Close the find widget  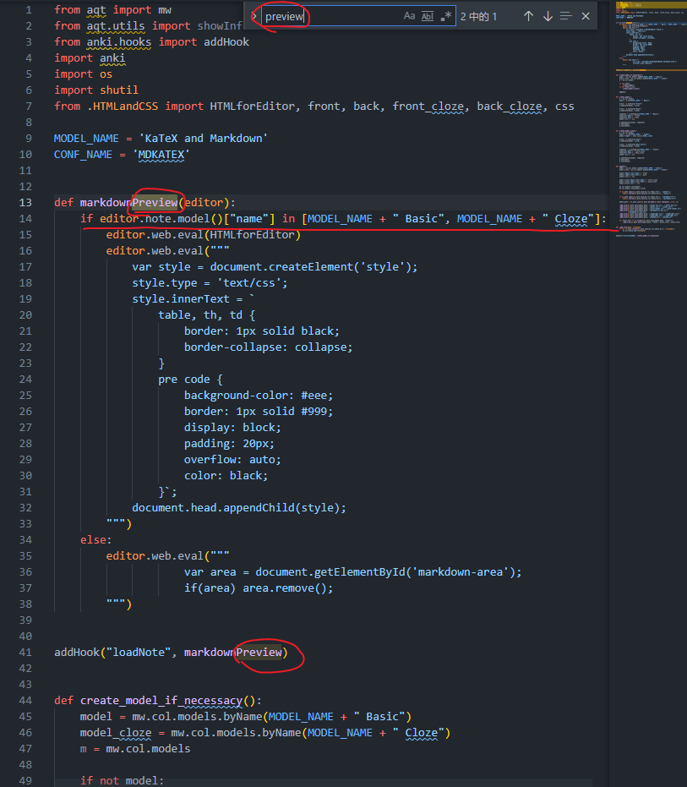pos(585,16)
